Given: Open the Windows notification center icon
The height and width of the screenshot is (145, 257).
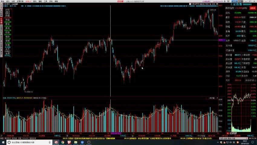Looking at the screenshot, I should coord(252,142).
